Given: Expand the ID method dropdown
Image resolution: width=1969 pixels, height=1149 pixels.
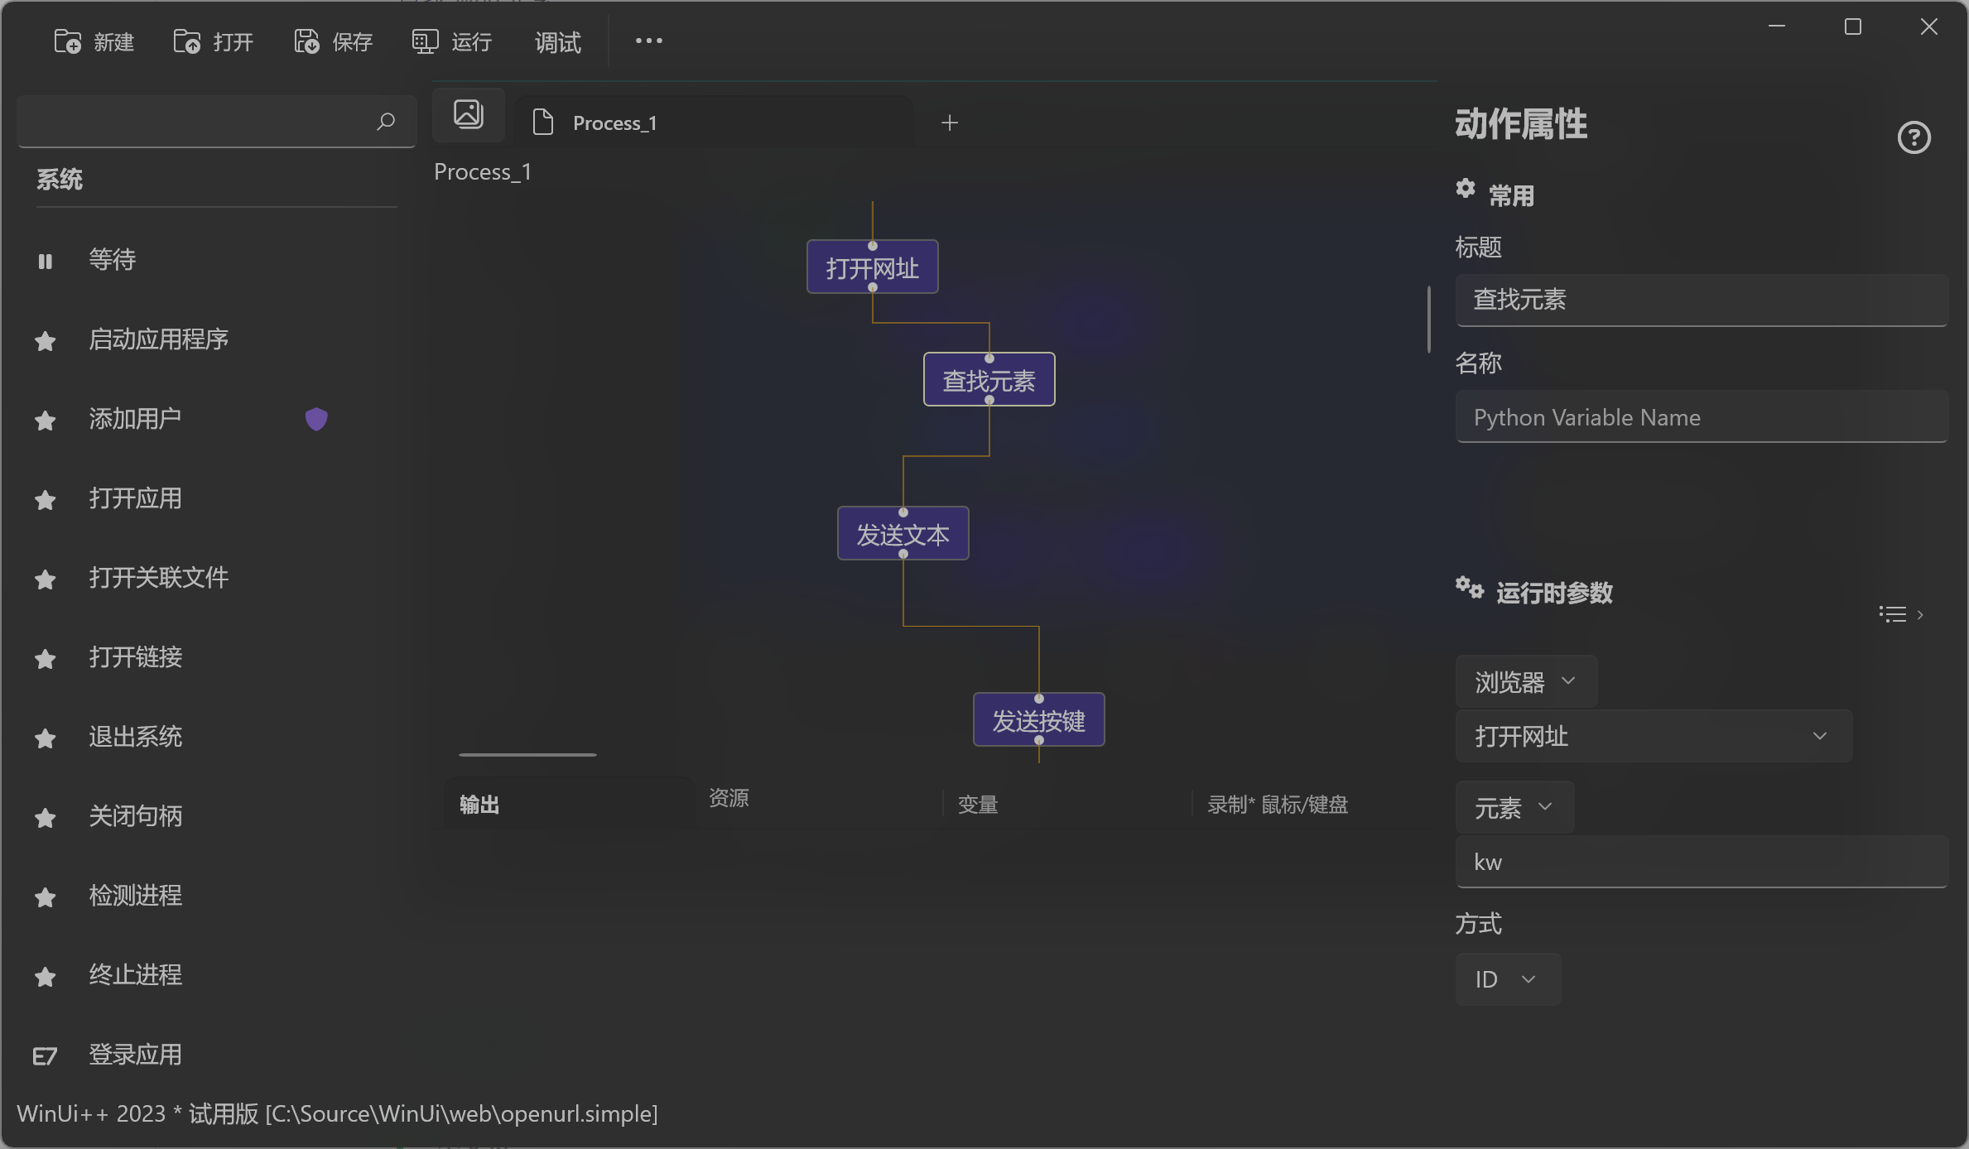Looking at the screenshot, I should (x=1507, y=979).
